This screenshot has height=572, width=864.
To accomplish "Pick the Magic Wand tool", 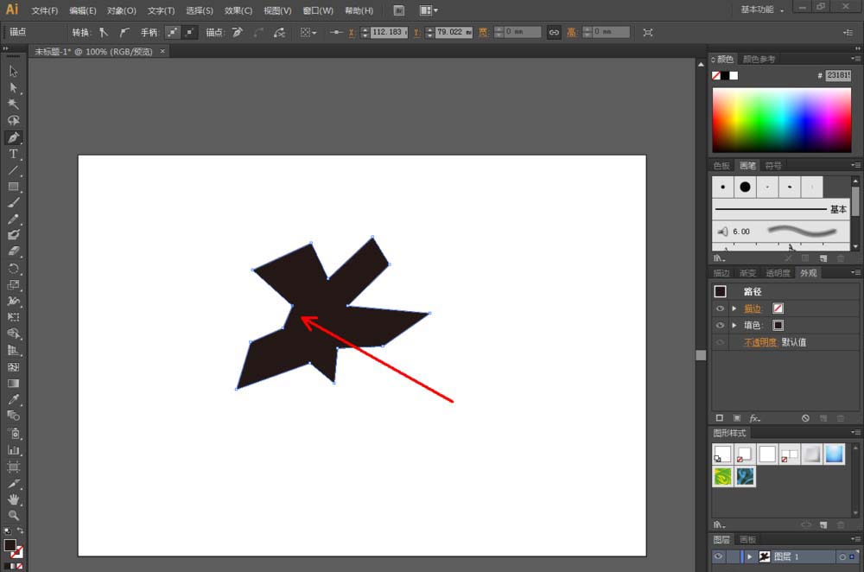I will (13, 105).
